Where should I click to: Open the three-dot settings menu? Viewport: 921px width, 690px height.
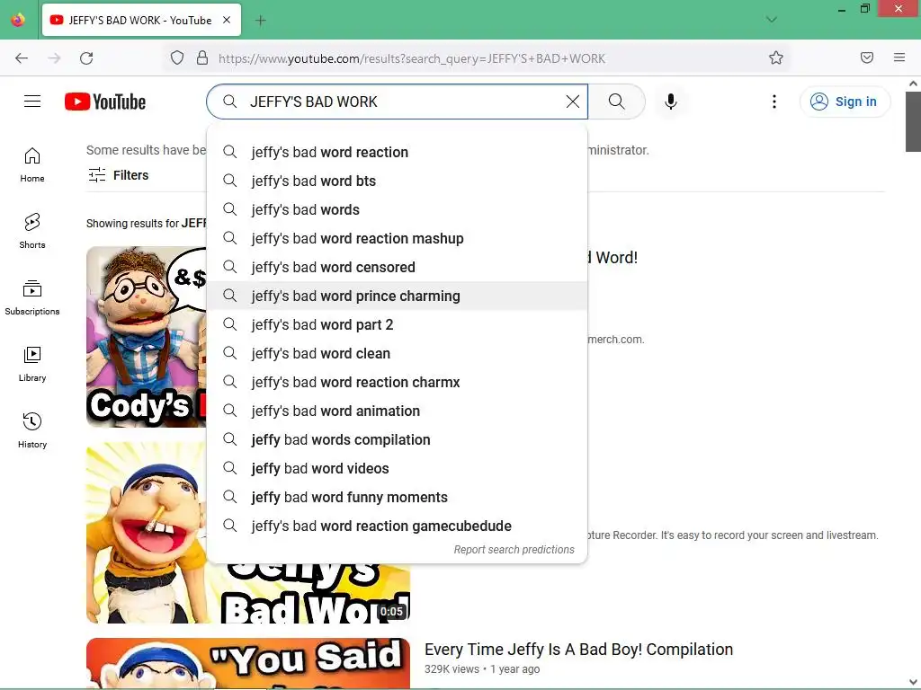(774, 102)
